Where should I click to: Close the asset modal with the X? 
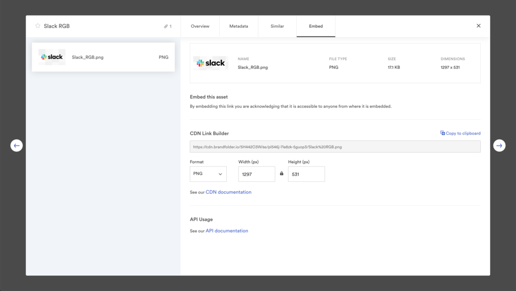(x=479, y=26)
